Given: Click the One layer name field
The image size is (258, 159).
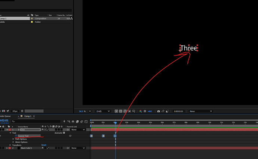Looking at the screenshot, I should tap(30, 130).
